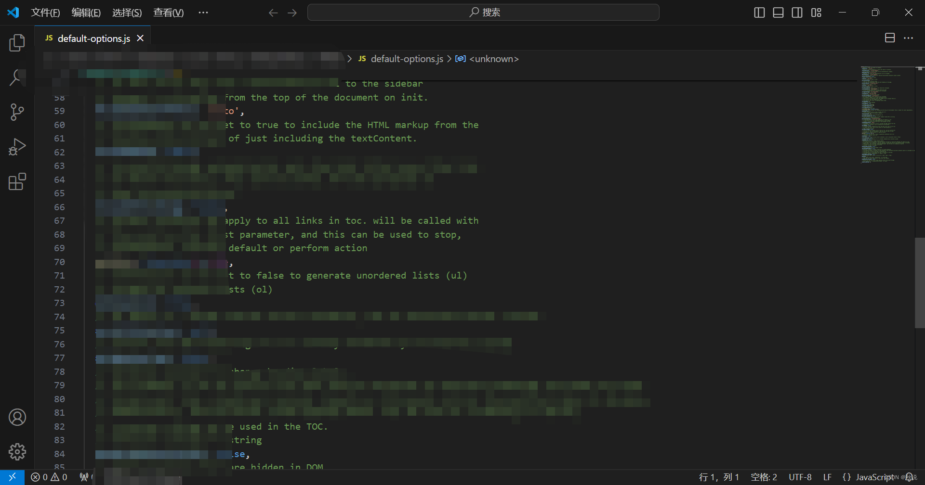Open breadcrumb item default-options.js
The height and width of the screenshot is (485, 925).
click(406, 59)
